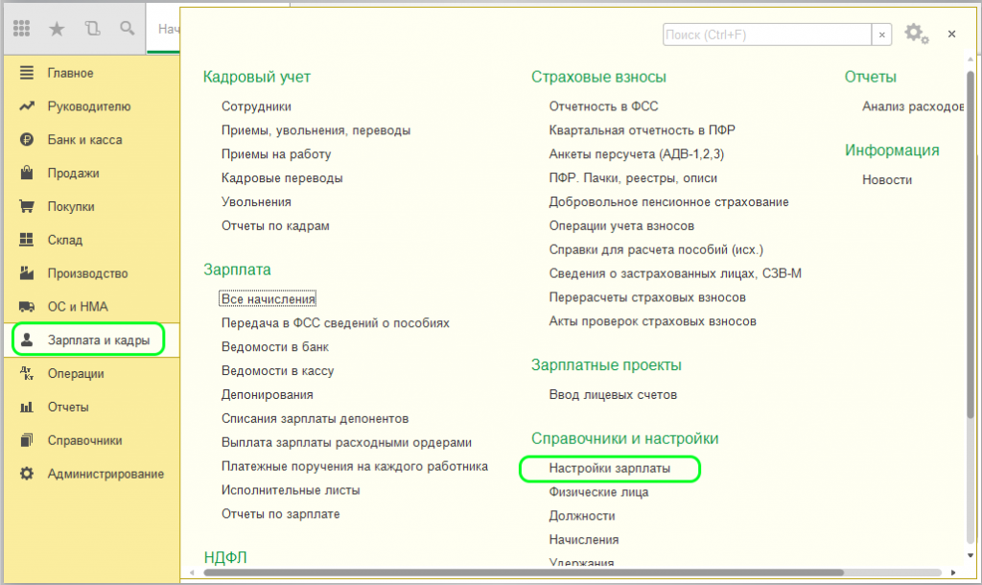
Task: Click the Операции Дт/Кт icon
Action: click(x=26, y=373)
